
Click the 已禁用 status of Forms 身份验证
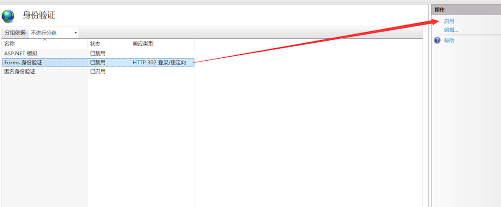point(98,63)
